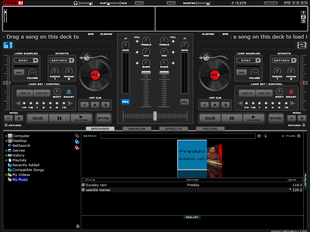The image size is (310, 232).
Task: Expand the Playlists tree item
Action: (x=5, y=160)
